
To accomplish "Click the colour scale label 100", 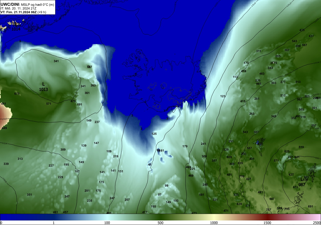I will (x=107, y=223).
